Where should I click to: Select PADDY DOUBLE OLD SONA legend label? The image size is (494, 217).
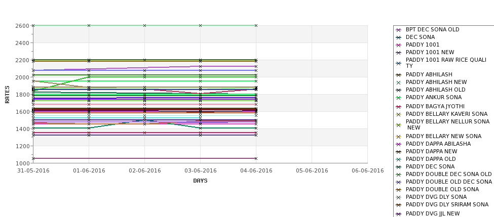(x=442, y=189)
